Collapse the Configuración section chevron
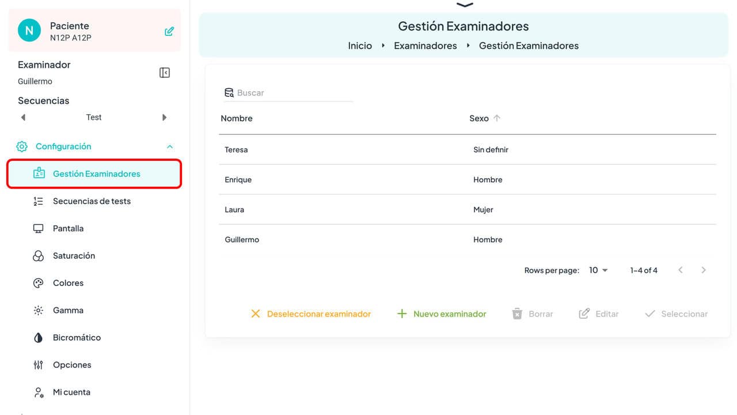The height and width of the screenshot is (415, 737). [170, 146]
